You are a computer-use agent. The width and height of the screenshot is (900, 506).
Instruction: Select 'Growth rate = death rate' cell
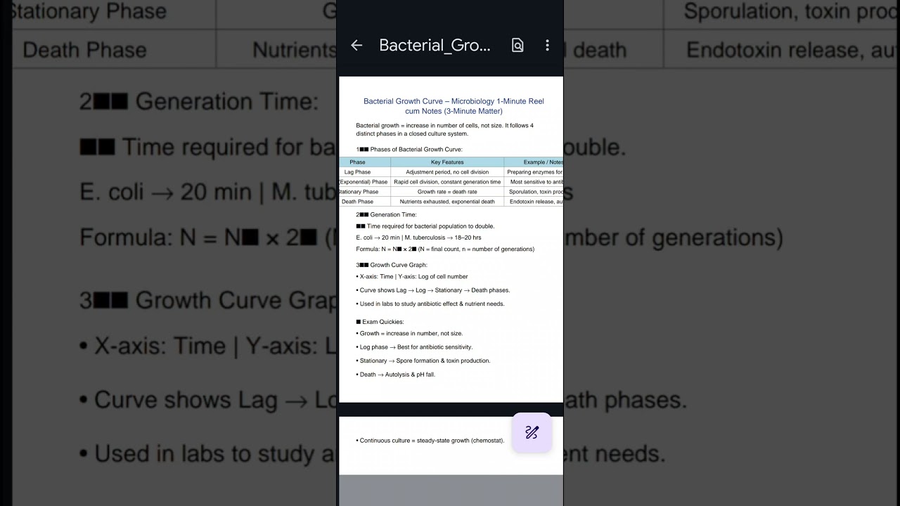[x=447, y=192]
